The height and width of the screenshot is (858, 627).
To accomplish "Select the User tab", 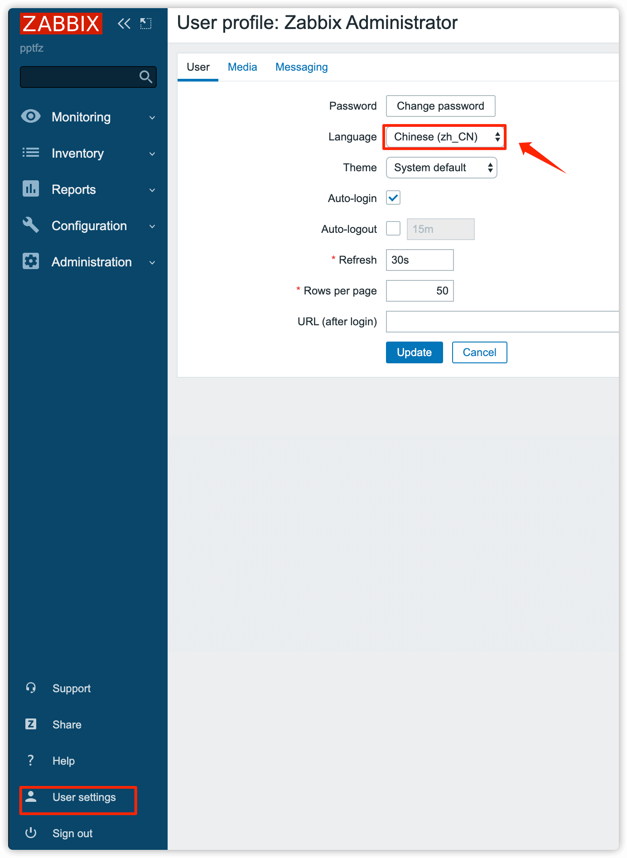I will point(198,67).
